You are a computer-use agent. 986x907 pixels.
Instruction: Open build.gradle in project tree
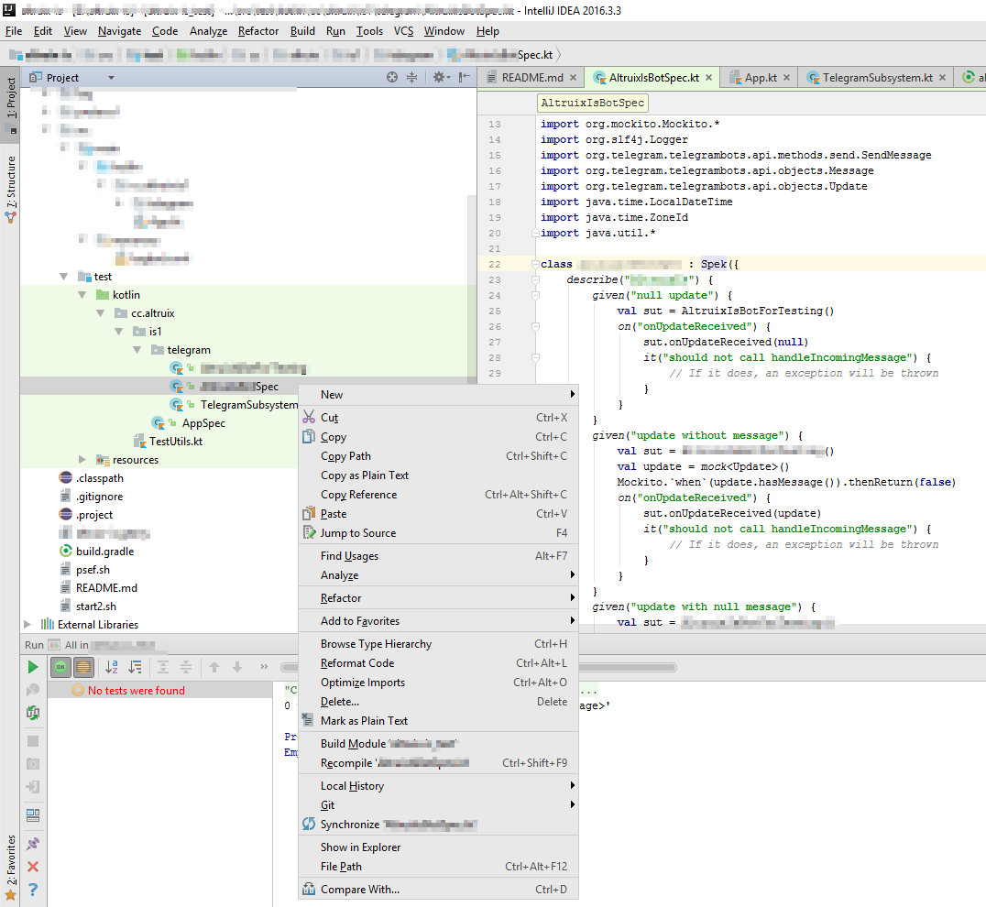click(104, 552)
